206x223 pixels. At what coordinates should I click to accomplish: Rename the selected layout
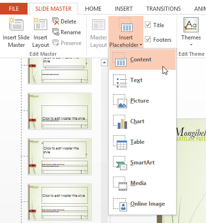(67, 32)
